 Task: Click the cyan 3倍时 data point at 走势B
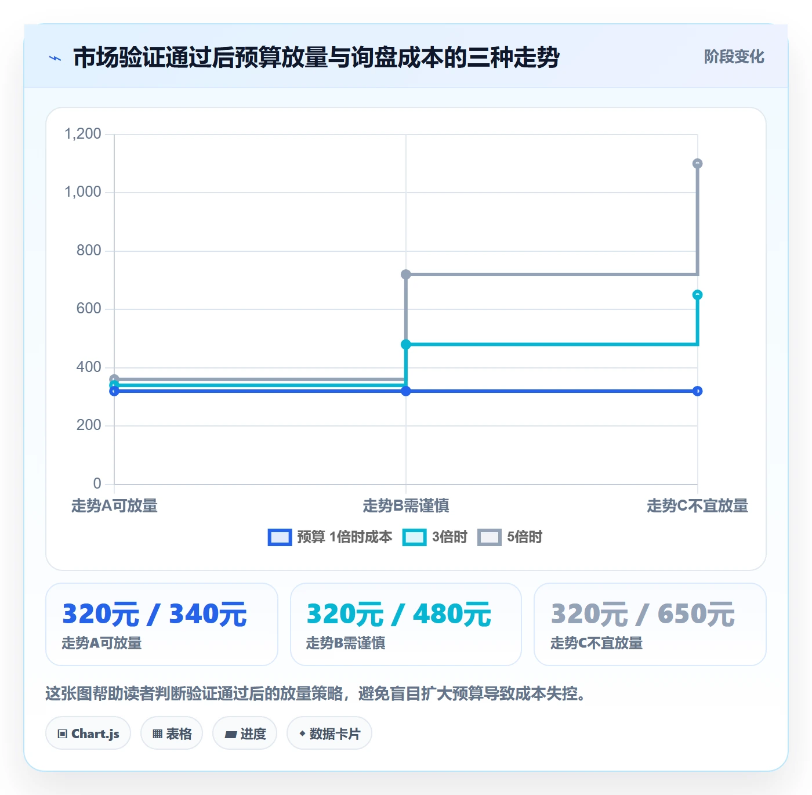coord(406,345)
